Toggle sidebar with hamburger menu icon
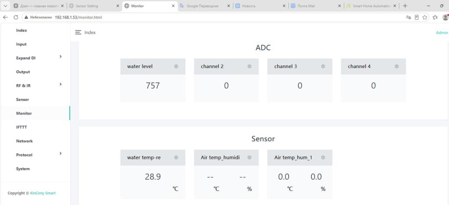 click(78, 32)
